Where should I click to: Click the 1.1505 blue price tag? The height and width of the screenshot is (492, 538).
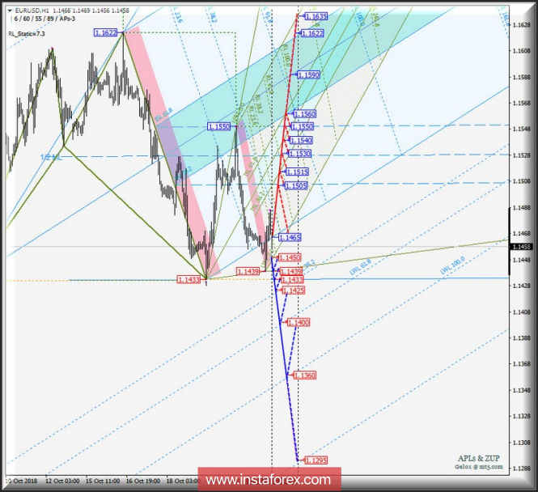296,185
